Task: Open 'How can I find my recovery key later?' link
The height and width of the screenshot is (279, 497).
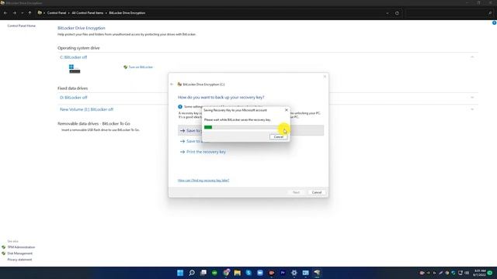Action: click(x=203, y=181)
